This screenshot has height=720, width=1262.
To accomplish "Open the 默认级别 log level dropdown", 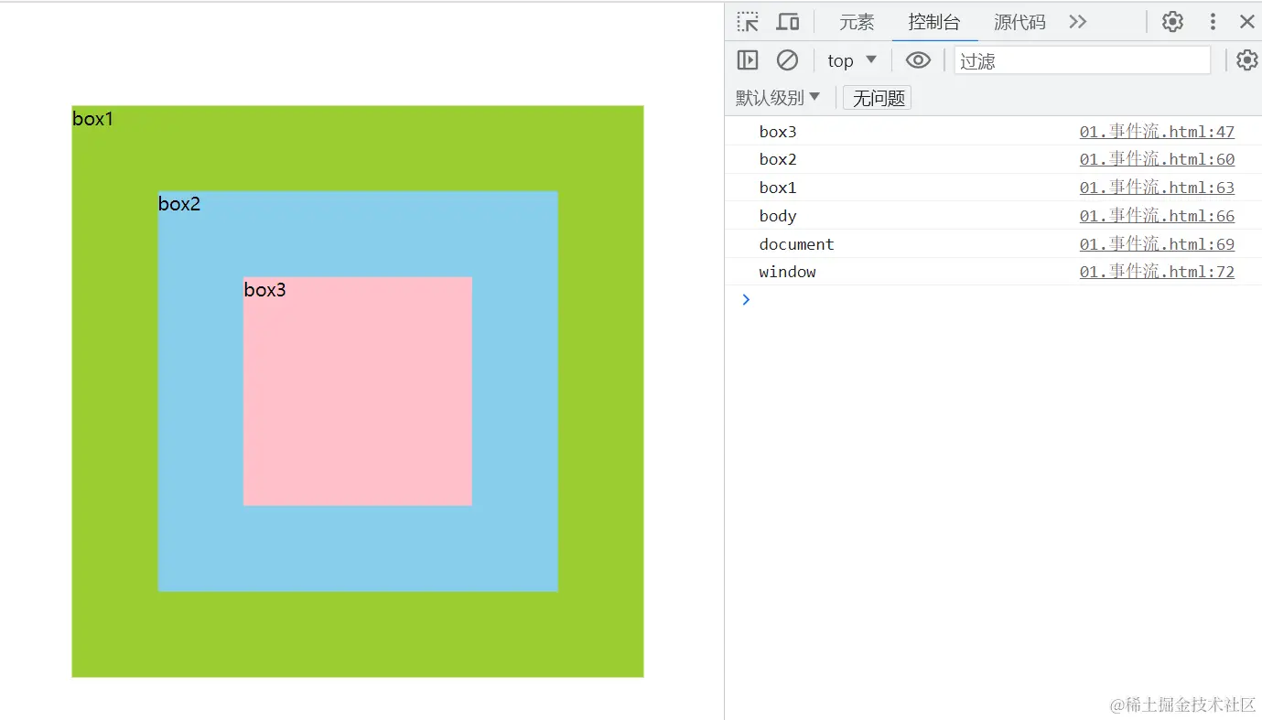I will 778,98.
